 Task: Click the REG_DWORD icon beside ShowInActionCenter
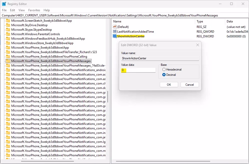tap(114, 36)
